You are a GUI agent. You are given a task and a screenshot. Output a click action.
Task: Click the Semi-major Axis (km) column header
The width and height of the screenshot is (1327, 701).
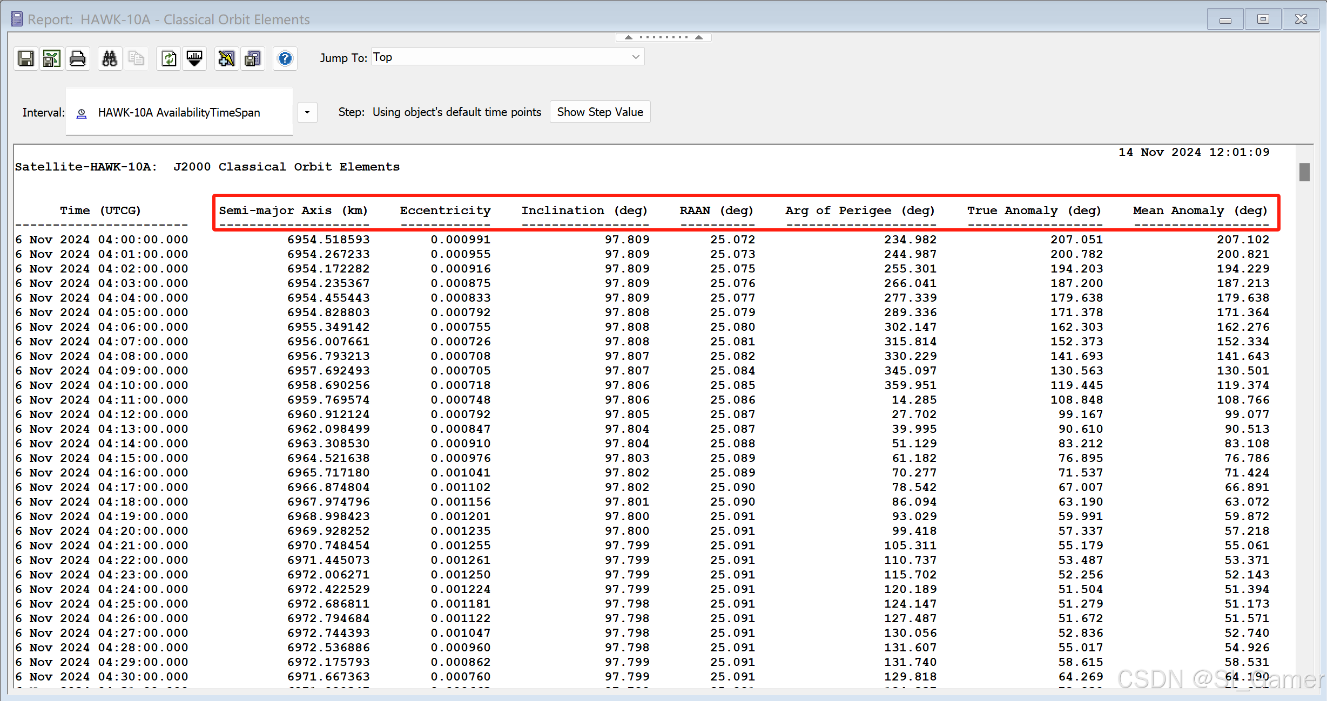293,210
